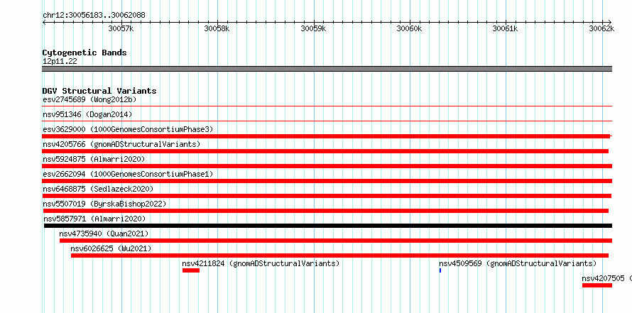Click the 30059k ruler tick label
Viewport: 632px width, 313px height.
tap(314, 28)
